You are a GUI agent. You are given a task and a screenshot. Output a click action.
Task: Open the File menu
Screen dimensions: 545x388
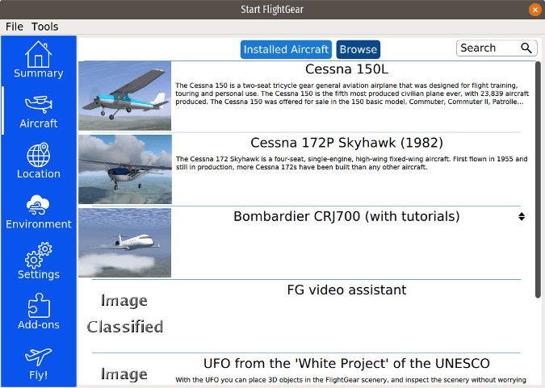(15, 27)
